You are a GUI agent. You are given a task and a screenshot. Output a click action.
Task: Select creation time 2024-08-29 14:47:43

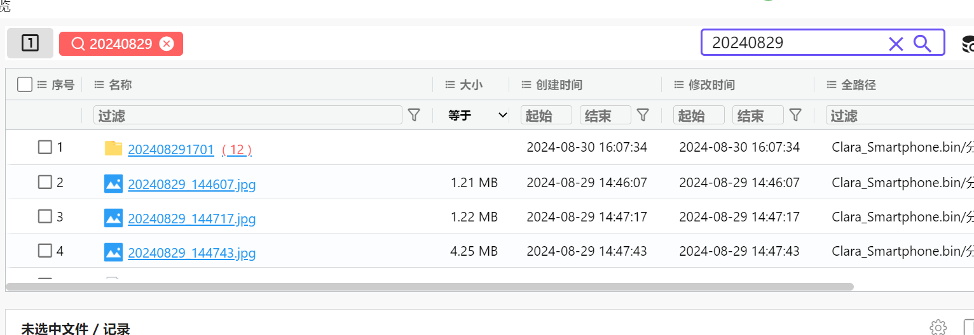tap(587, 251)
